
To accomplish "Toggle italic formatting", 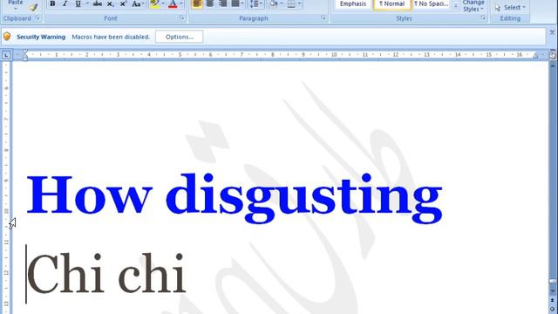I will tap(65, 3).
